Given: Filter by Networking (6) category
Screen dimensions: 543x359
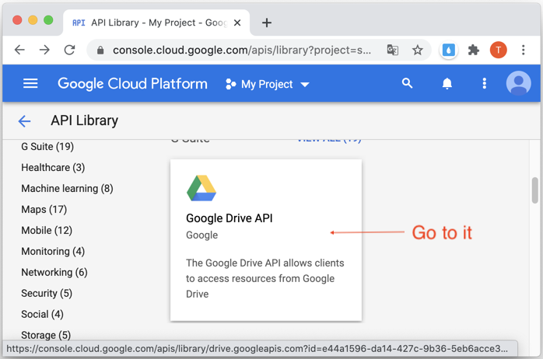Looking at the screenshot, I should coord(54,273).
